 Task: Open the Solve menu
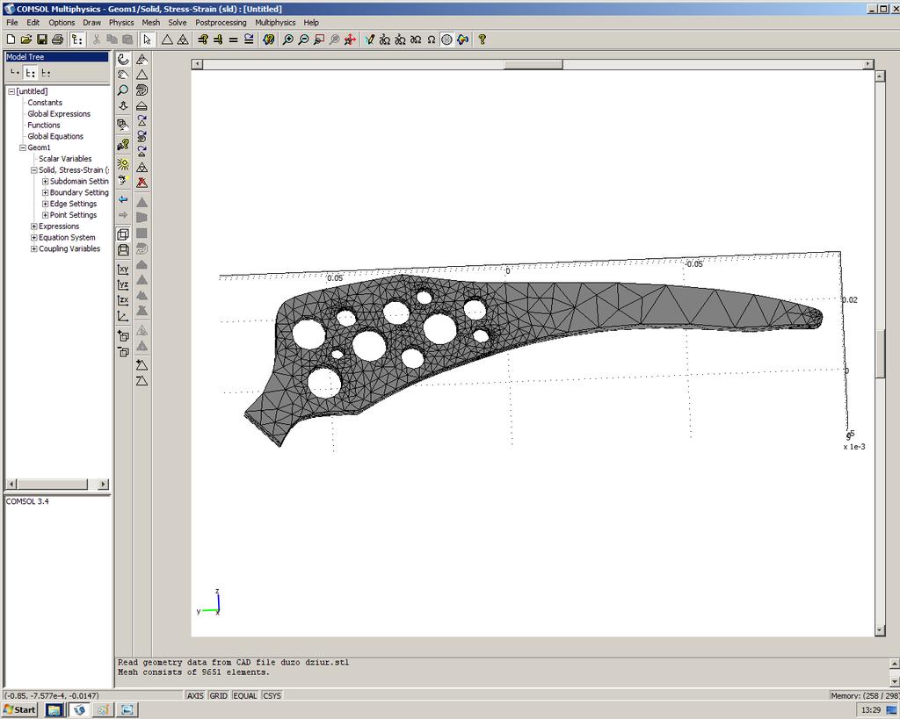tap(178, 22)
